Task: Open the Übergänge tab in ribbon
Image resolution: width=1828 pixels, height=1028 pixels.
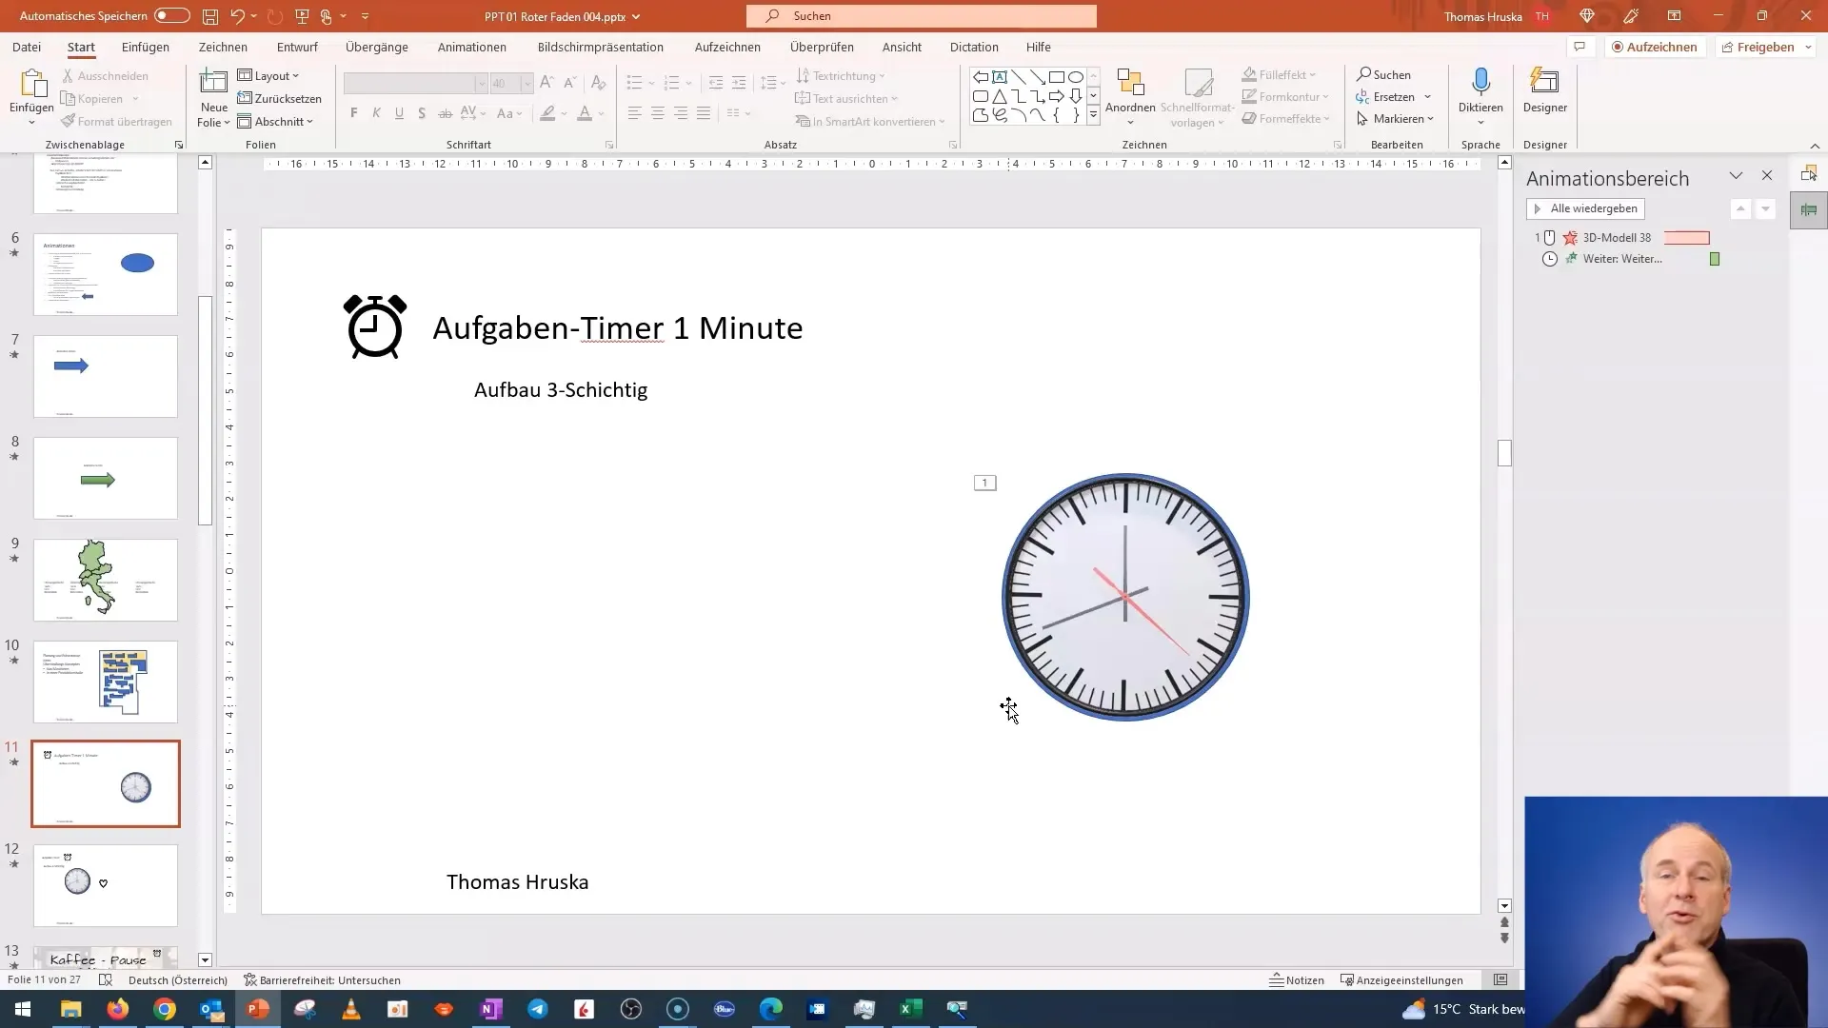Action: tap(375, 47)
